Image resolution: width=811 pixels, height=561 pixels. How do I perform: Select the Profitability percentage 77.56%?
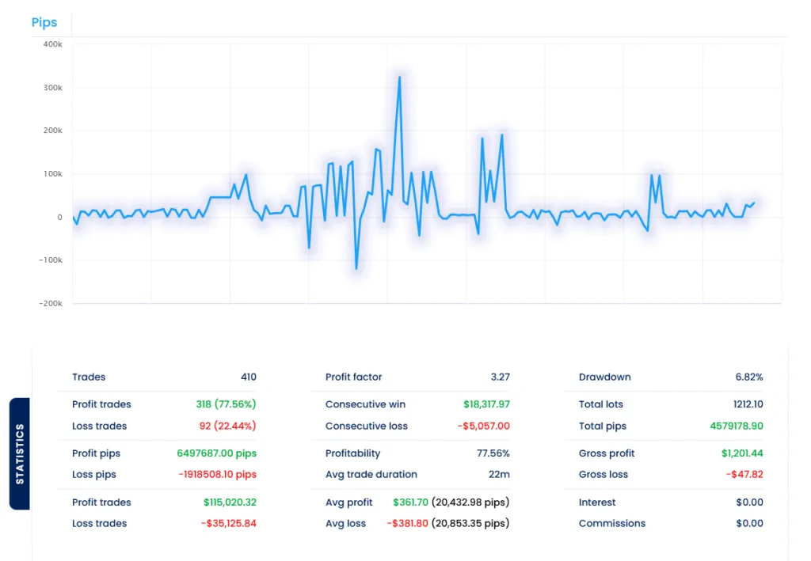point(494,453)
